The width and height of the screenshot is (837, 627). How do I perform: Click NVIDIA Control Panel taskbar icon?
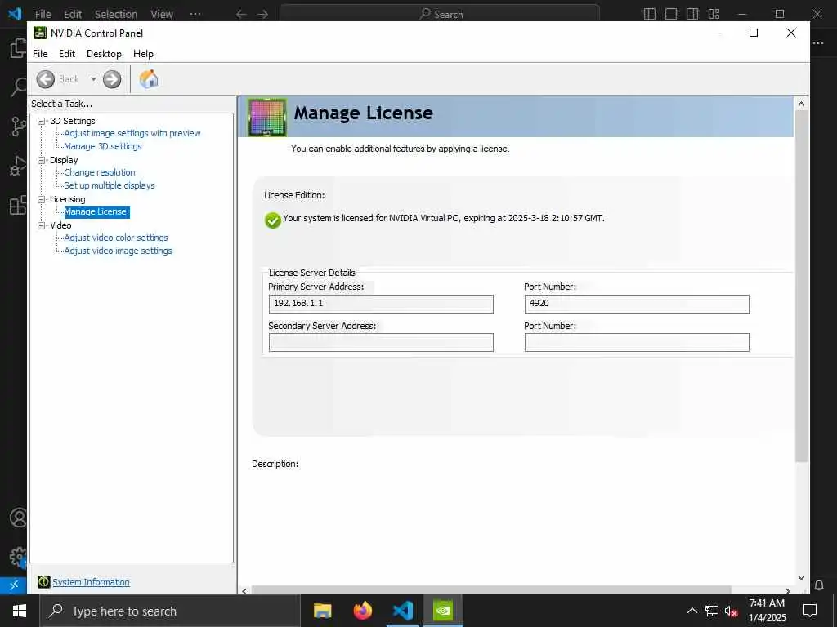click(443, 611)
